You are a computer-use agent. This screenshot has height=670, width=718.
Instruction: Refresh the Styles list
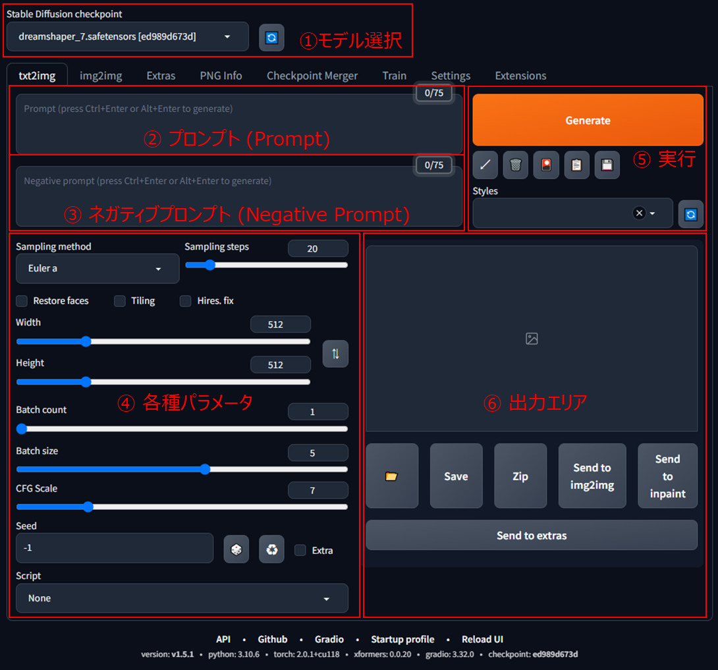pos(690,213)
